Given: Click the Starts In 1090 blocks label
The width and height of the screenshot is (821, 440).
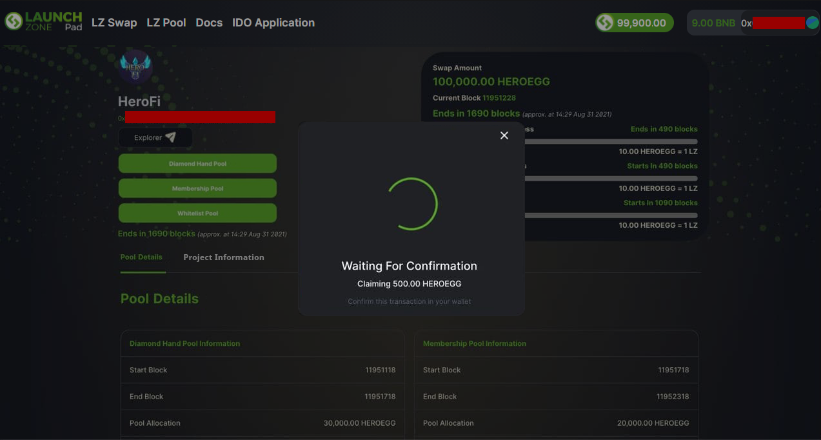Looking at the screenshot, I should pyautogui.click(x=660, y=203).
